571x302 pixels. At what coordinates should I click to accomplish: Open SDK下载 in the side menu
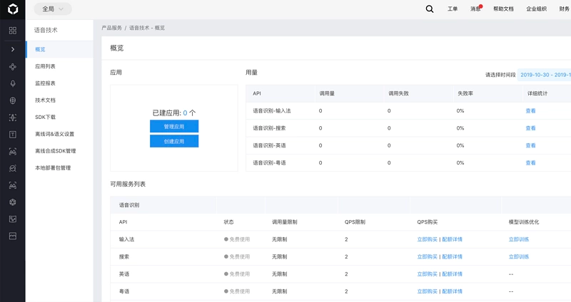(45, 117)
